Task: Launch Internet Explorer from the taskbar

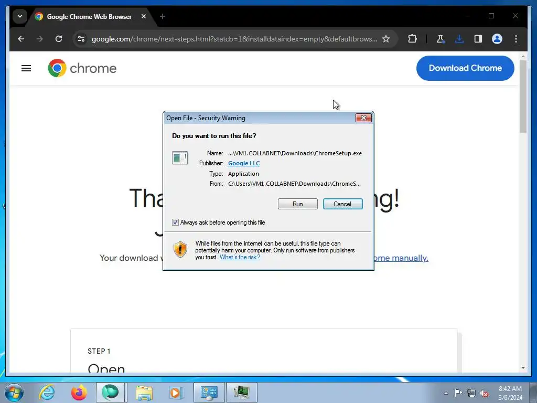Action: [x=47, y=393]
